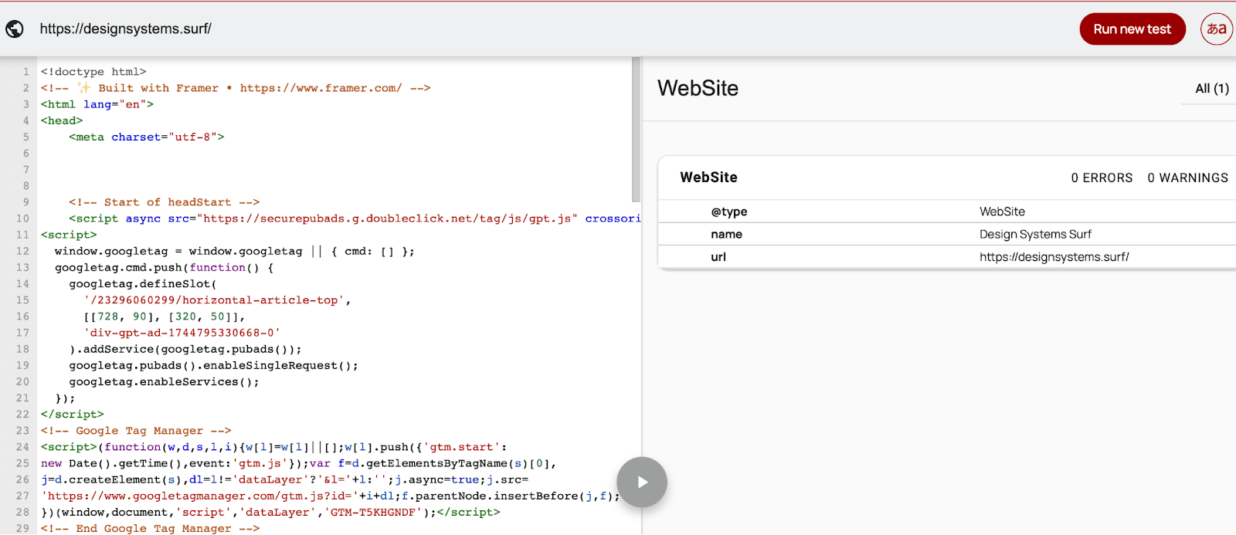
Task: Select the All (1) tab
Action: [1211, 89]
